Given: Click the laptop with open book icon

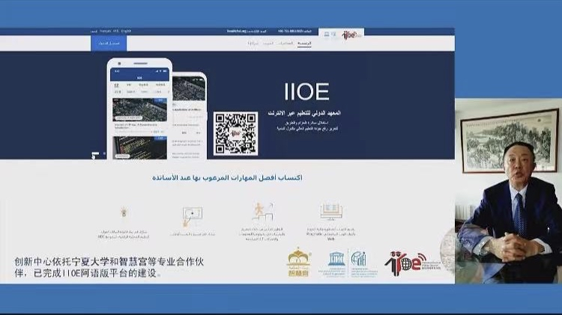Looking at the screenshot, I should pos(330,211).
